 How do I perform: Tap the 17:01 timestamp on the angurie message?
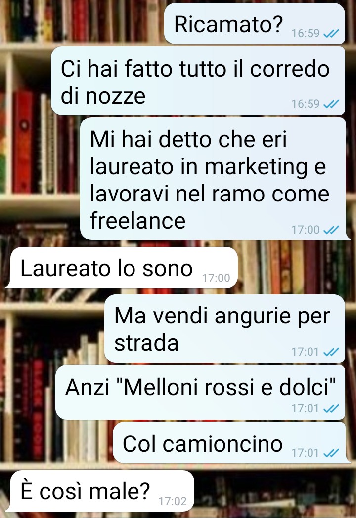pos(306,352)
